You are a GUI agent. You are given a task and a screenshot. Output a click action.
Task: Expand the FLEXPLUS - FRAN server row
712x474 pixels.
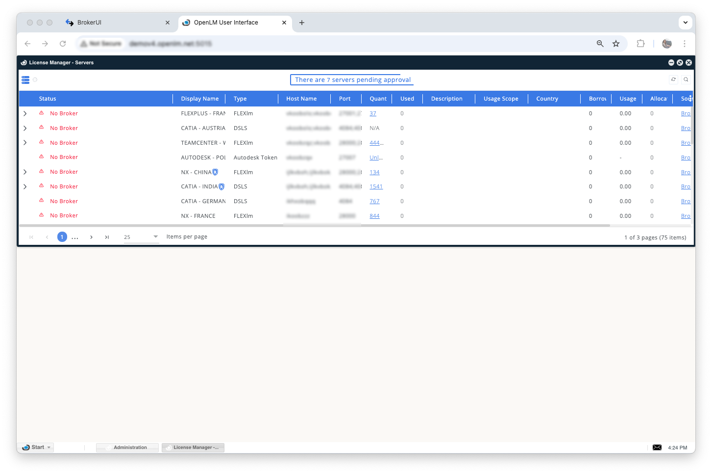coord(25,113)
